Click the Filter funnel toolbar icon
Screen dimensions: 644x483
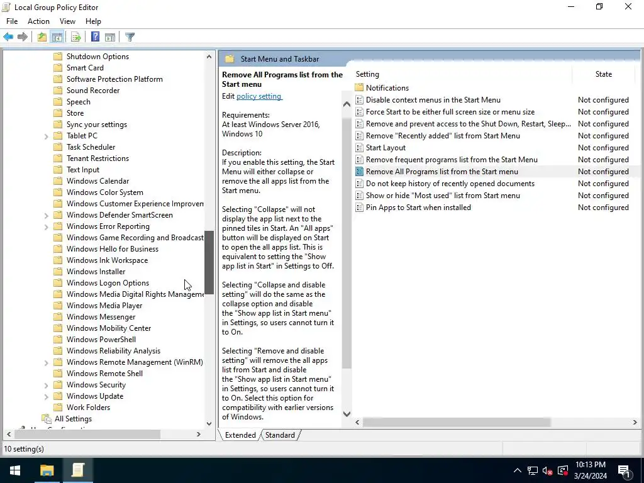[130, 37]
